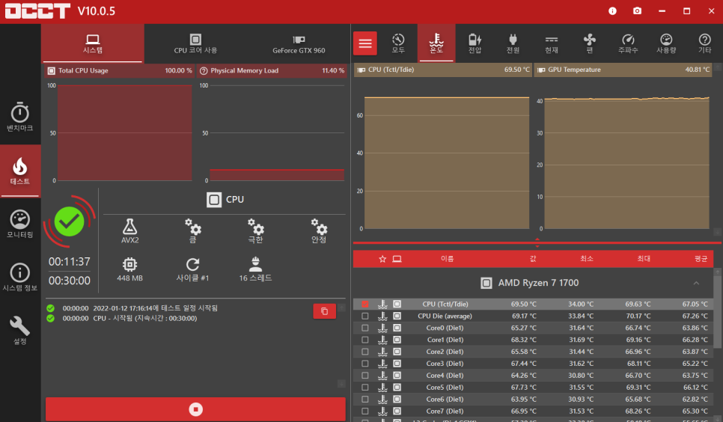This screenshot has width=723, height=422.
Task: Open the Test (flame) section
Action: tap(19, 171)
